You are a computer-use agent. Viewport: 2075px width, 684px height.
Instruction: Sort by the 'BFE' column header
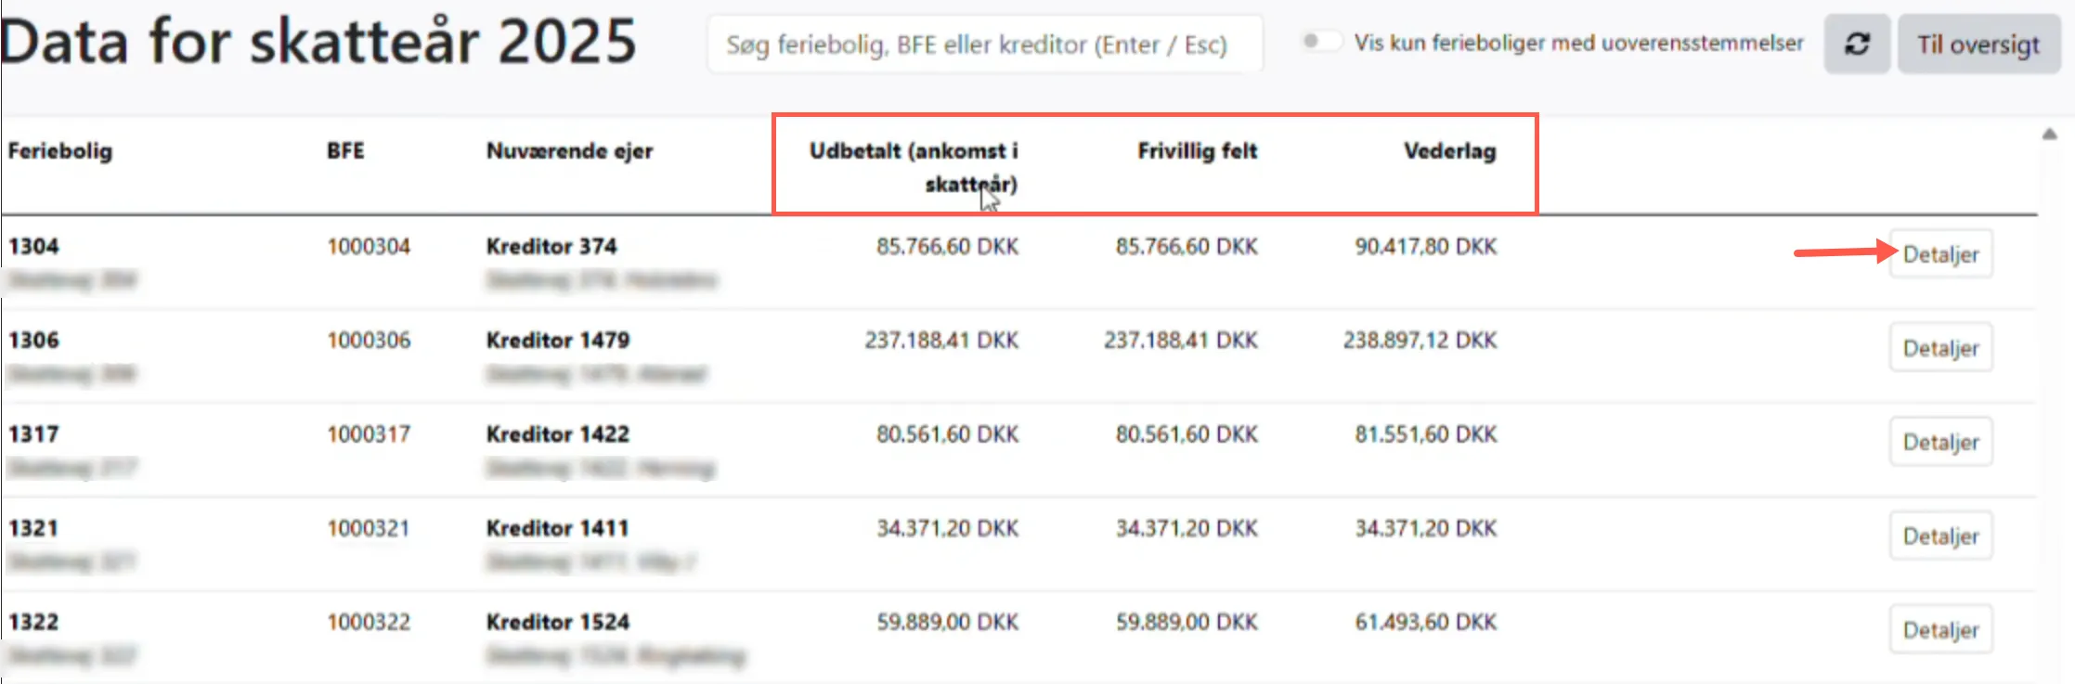344,151
